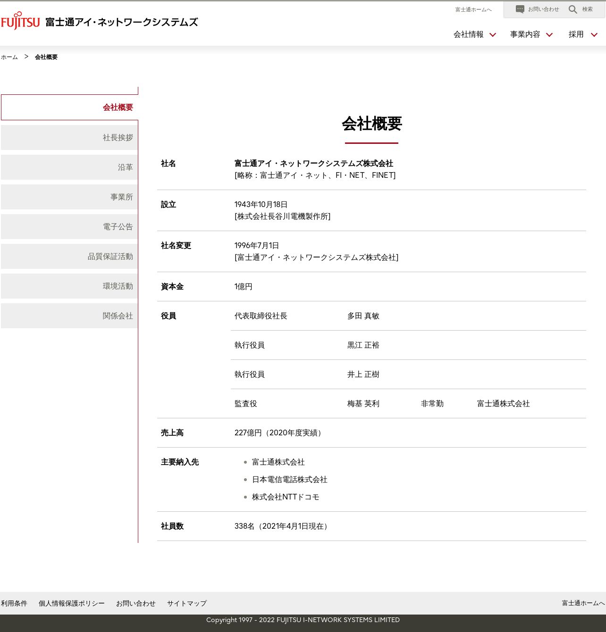Click the 役員 row label
This screenshot has width=606, height=632.
tap(168, 316)
